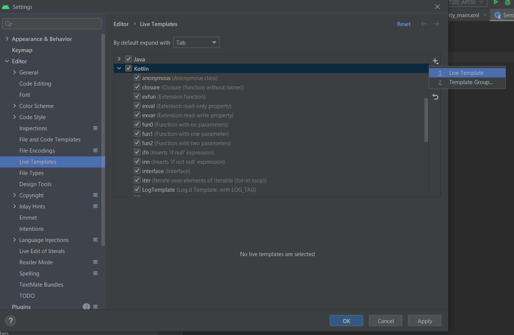514x335 pixels.
Task: Click the Copyright project-level icon
Action: [x=95, y=195]
